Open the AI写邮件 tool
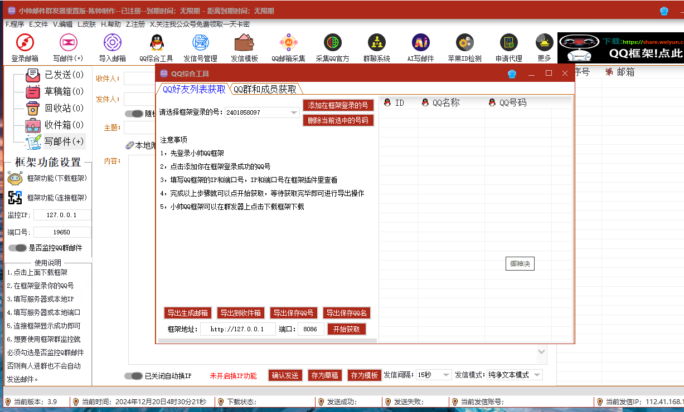The height and width of the screenshot is (412, 684). point(420,43)
